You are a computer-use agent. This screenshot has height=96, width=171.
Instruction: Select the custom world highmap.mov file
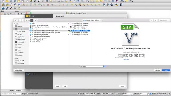click(x=40, y=25)
